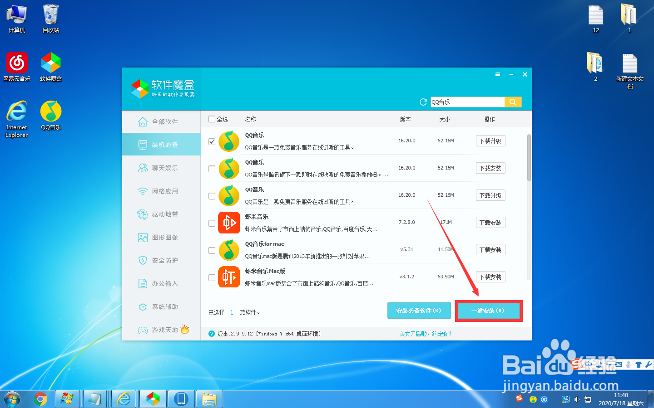The image size is (654, 408).
Task: Select the desktop folder named 2
Action: pos(595,67)
